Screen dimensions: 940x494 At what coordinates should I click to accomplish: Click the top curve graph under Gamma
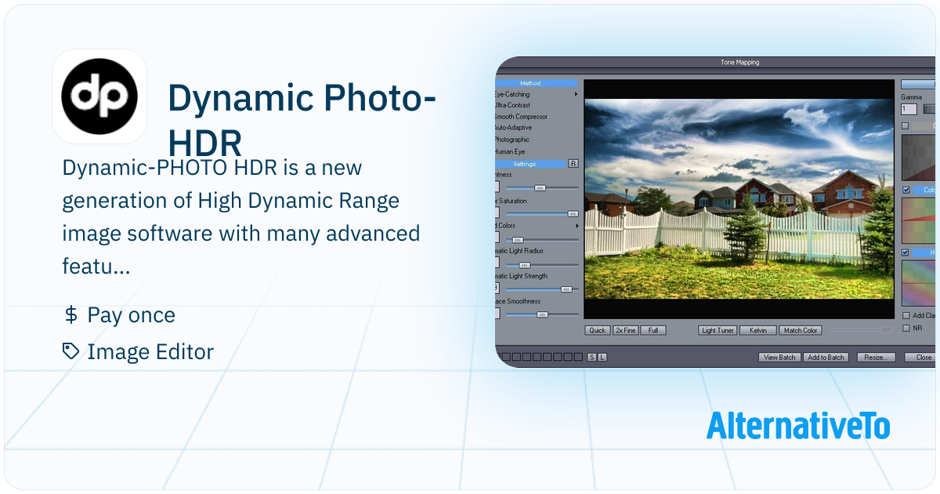tap(918, 158)
